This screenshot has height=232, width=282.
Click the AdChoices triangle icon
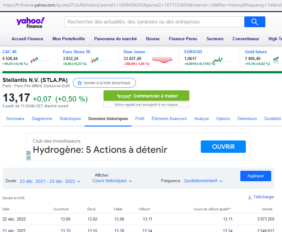[x=28, y=153]
